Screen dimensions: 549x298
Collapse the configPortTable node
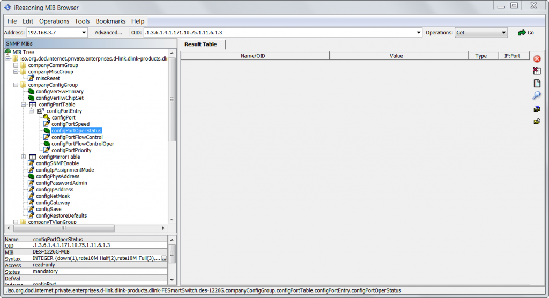(24, 105)
